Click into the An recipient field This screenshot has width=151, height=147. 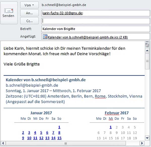(x=96, y=13)
